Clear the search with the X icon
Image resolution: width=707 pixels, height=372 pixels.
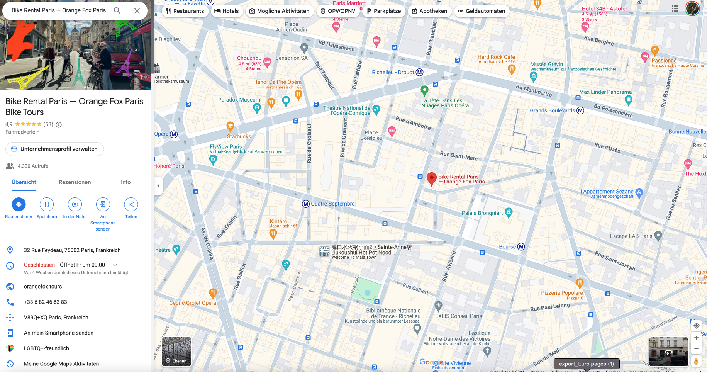[x=137, y=11]
